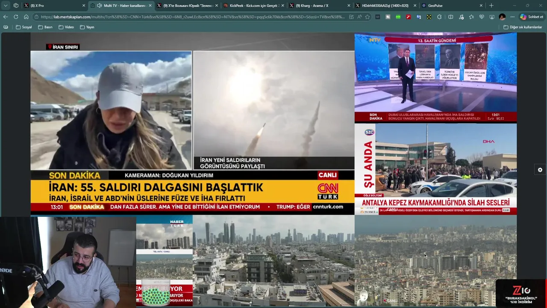The height and width of the screenshot is (308, 547).
Task: Open the browser workspaces icon
Action: (16, 6)
